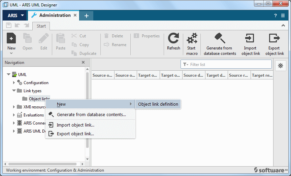
Task: Click Generate from database contents ribbon icon
Action: (220, 38)
